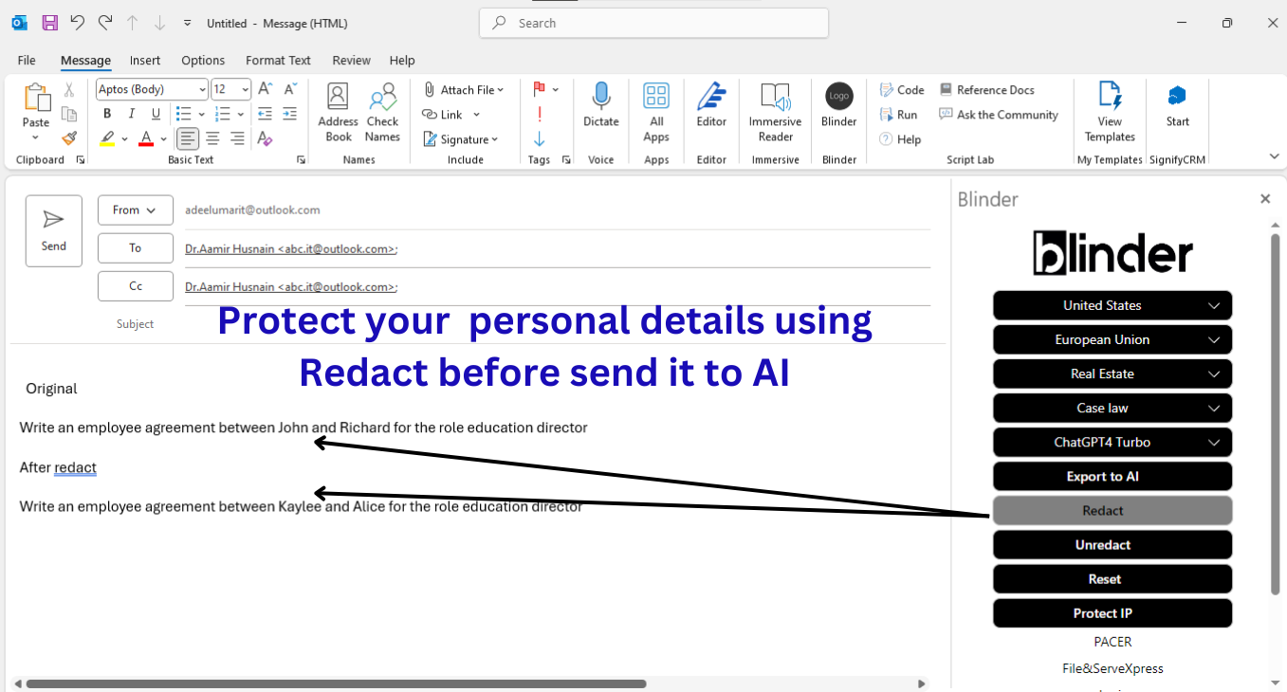Toggle underline formatting
The width and height of the screenshot is (1287, 692).
tap(156, 114)
